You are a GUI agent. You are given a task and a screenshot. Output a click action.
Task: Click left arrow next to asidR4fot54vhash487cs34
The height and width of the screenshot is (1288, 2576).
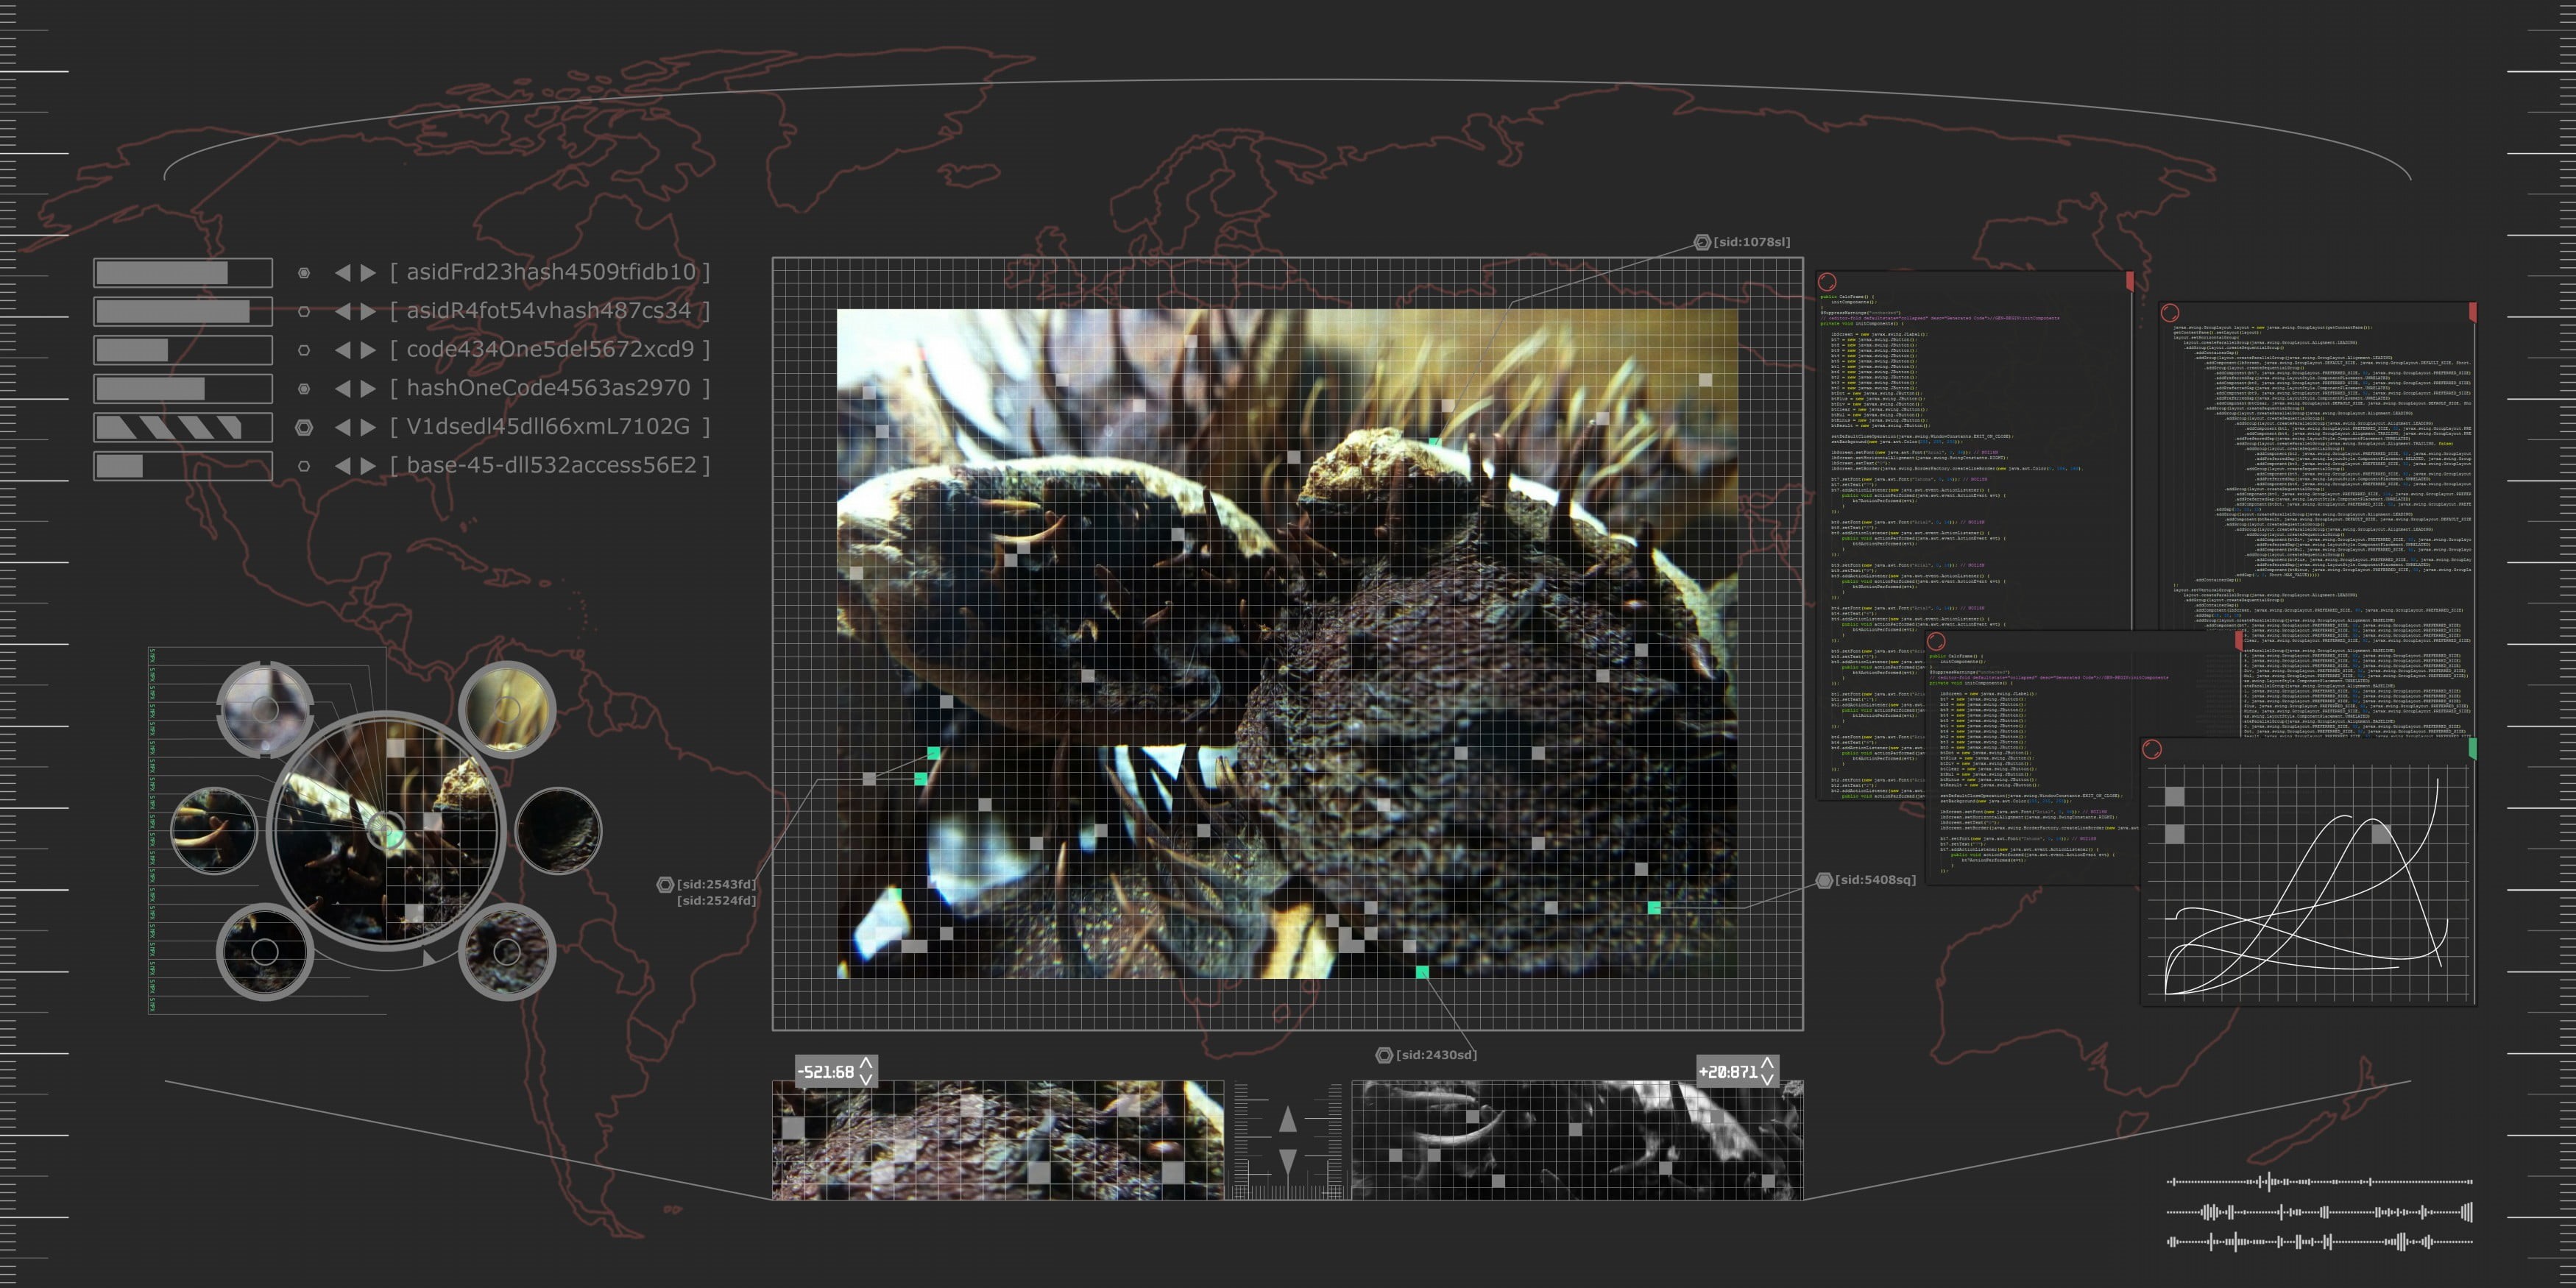[342, 311]
